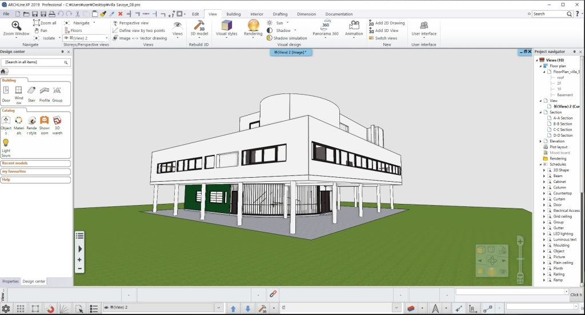The width and height of the screenshot is (585, 315).
Task: Switch to the Edit ribbon tab
Action: (x=195, y=14)
